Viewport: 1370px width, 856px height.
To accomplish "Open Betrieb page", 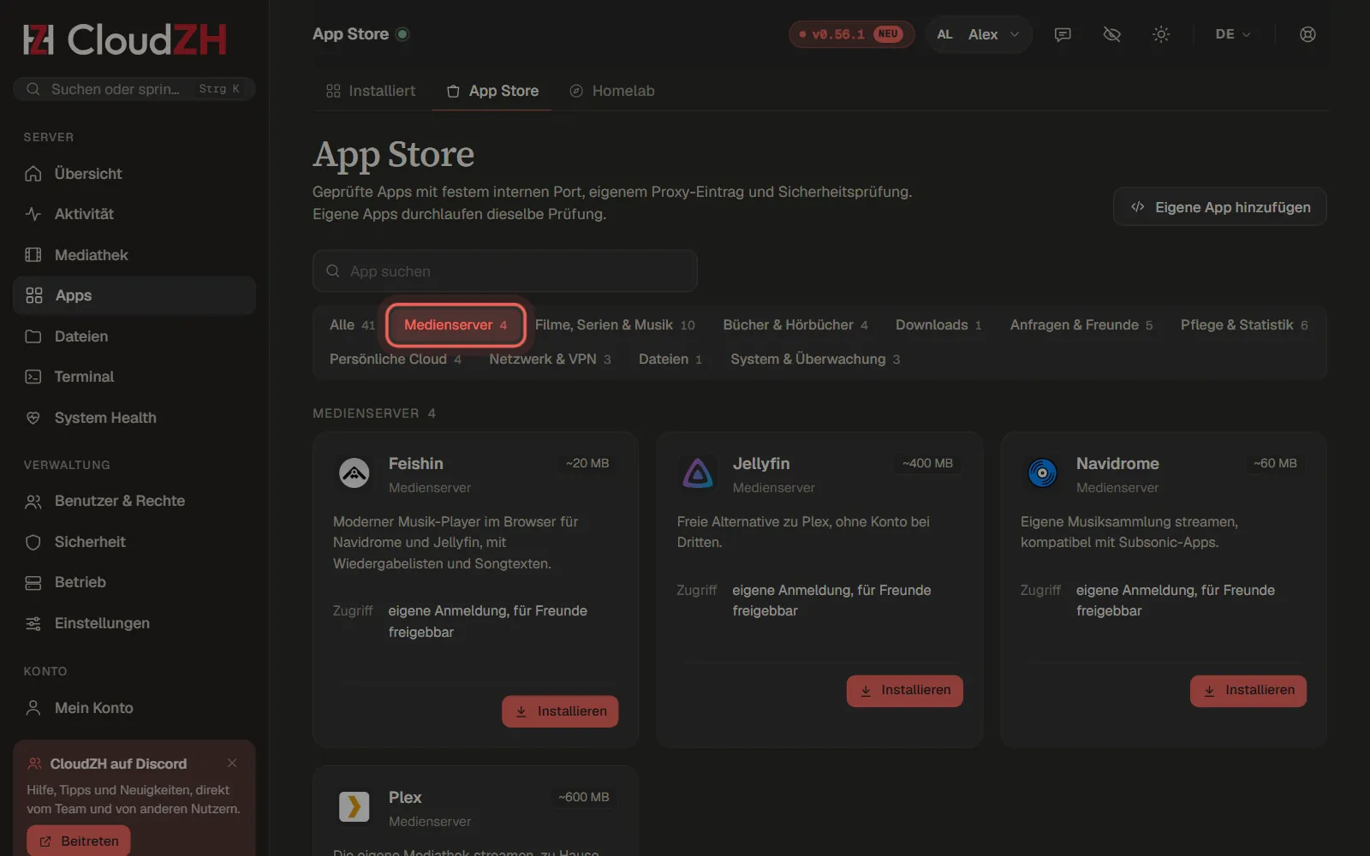I will 134,582.
